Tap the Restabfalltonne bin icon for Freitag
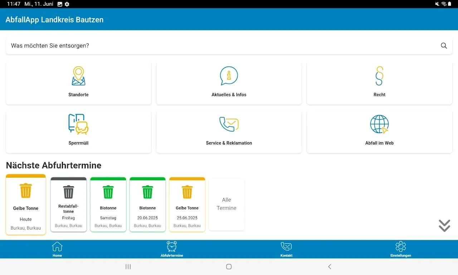This screenshot has height=275, width=458. 68,192
